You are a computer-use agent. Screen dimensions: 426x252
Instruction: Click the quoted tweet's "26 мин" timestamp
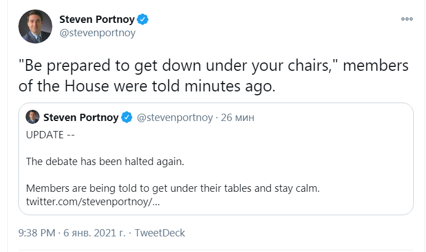[x=238, y=118]
